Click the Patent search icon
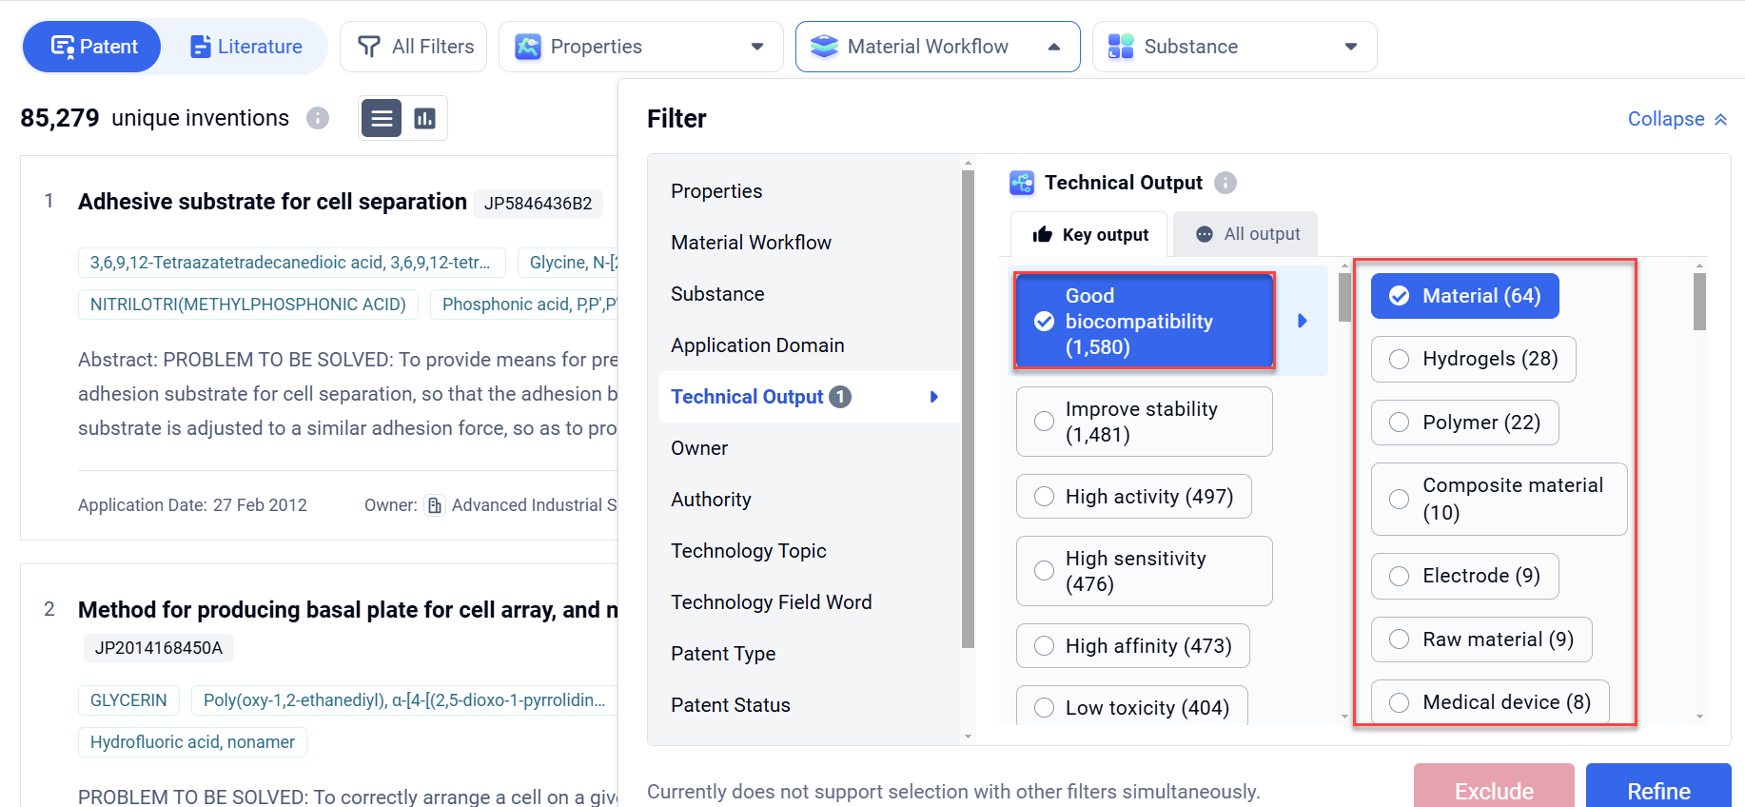This screenshot has width=1745, height=807. tap(63, 47)
